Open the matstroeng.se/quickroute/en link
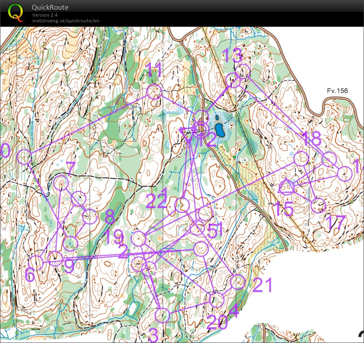The image size is (364, 343). pos(65,21)
